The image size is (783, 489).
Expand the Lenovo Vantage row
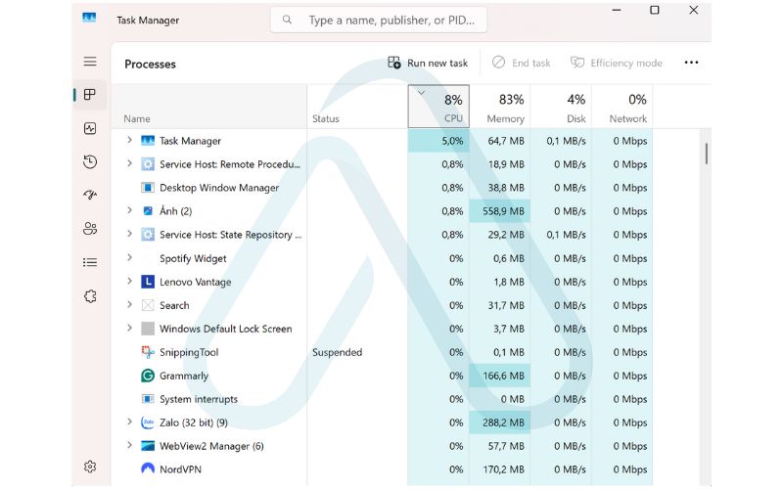pos(129,281)
